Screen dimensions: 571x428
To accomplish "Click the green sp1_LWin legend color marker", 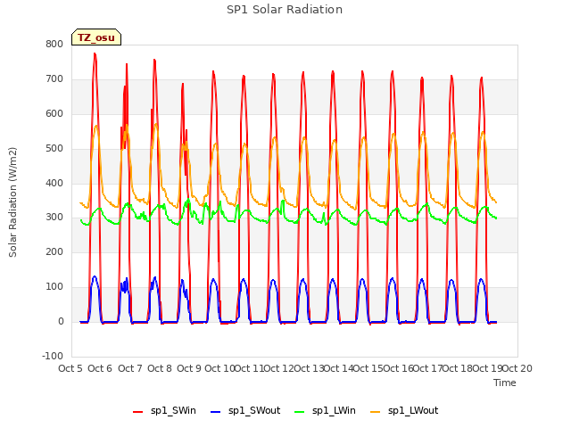I will [300, 412].
